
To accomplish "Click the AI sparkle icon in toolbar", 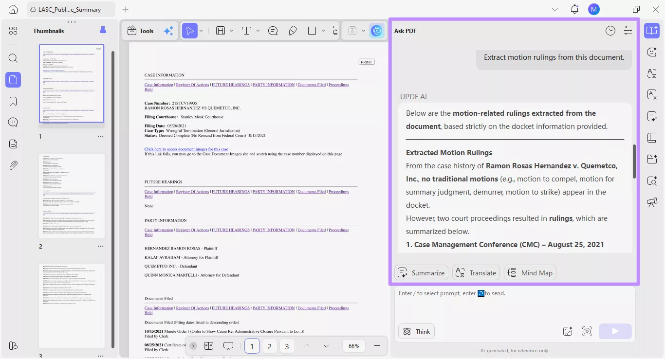I will [x=168, y=31].
